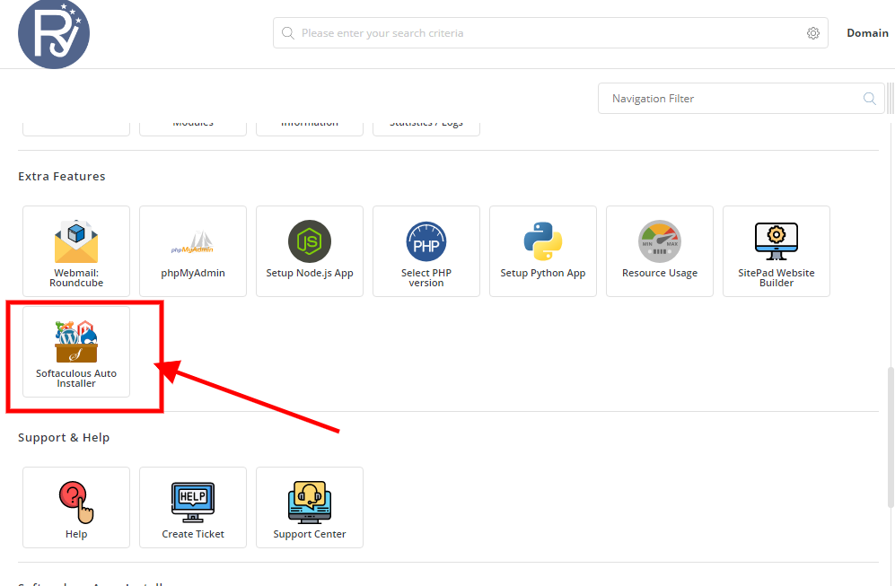
Task: Open Webmail: Roundcube
Action: (x=76, y=251)
